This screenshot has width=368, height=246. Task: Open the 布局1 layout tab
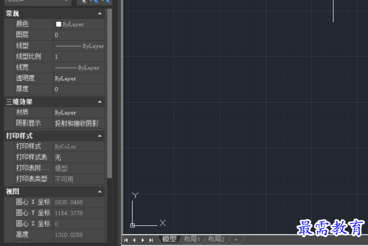(x=192, y=239)
